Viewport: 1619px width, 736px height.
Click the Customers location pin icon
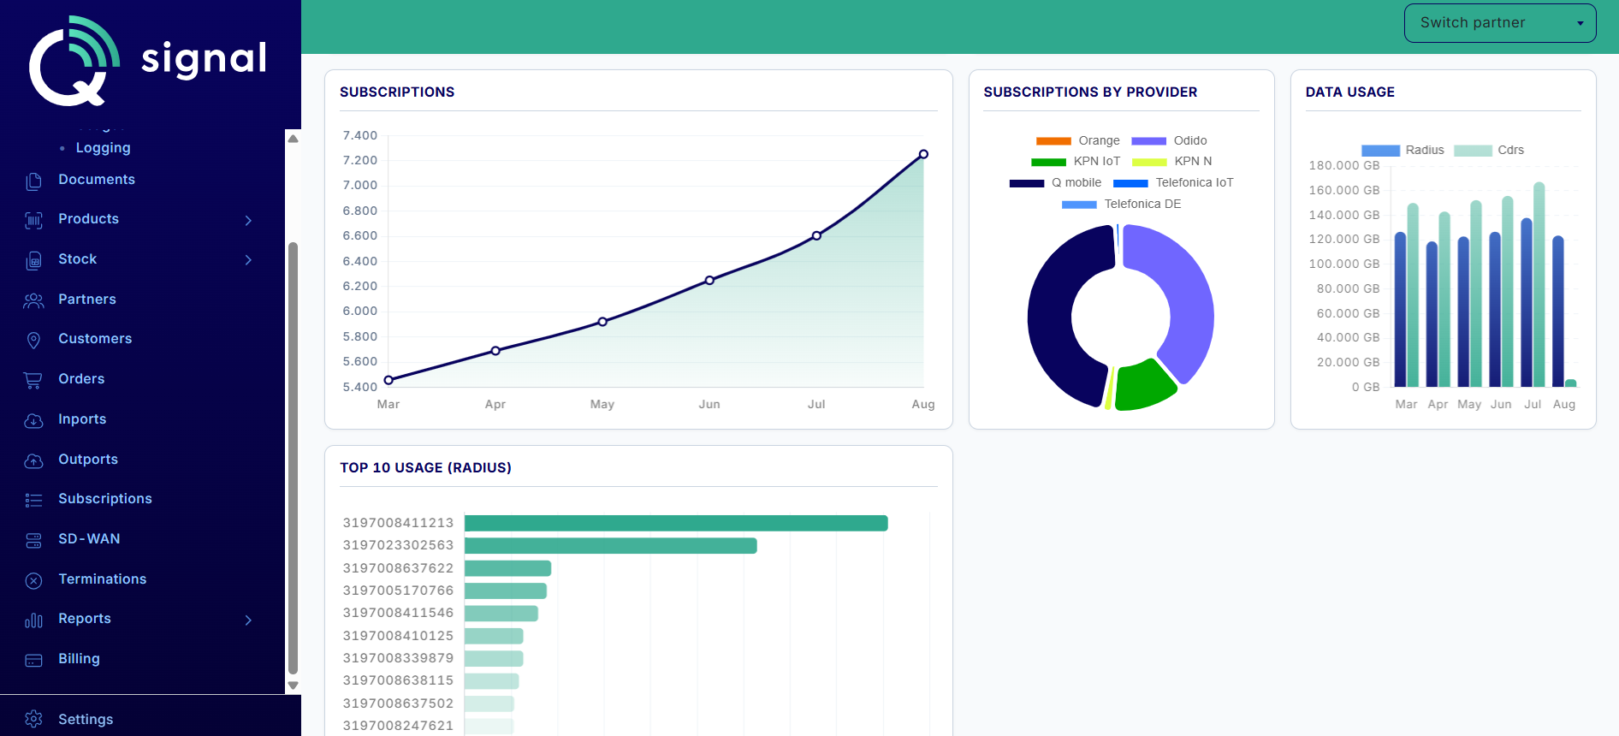click(x=33, y=340)
